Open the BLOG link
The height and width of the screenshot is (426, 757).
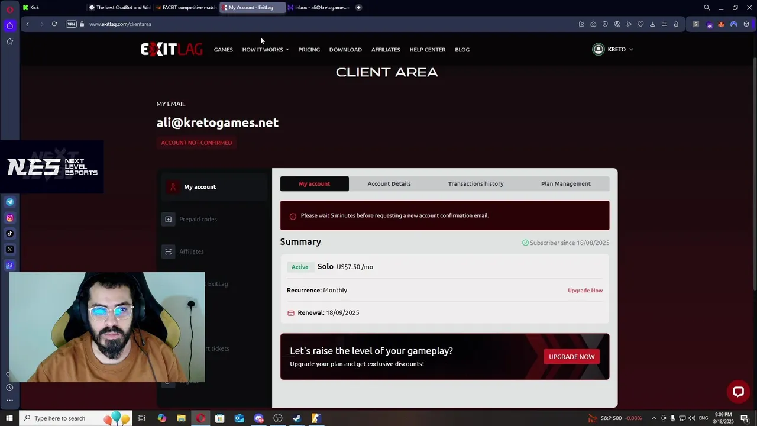462,50
